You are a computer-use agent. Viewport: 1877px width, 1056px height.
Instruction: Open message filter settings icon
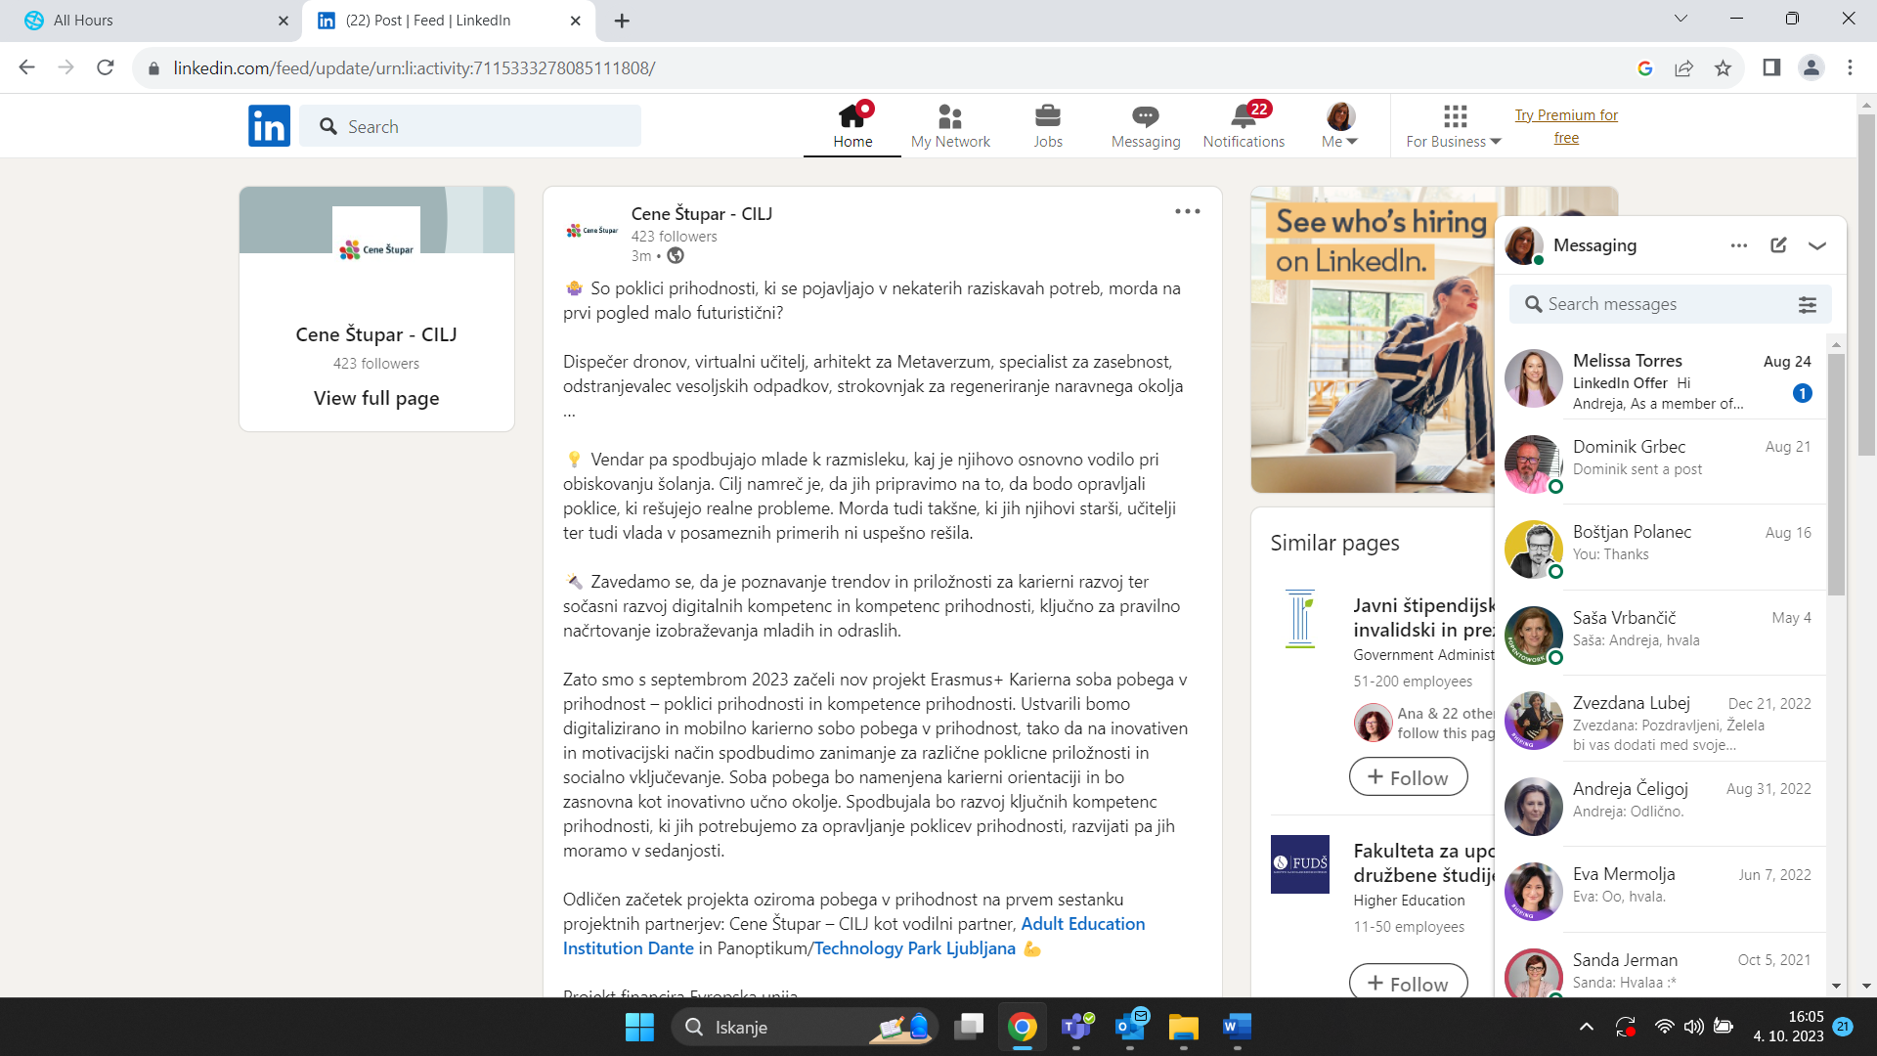coord(1807,305)
